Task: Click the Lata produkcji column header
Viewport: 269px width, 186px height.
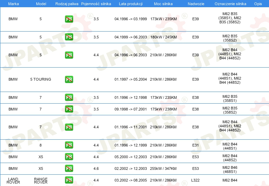Action: click(x=131, y=4)
